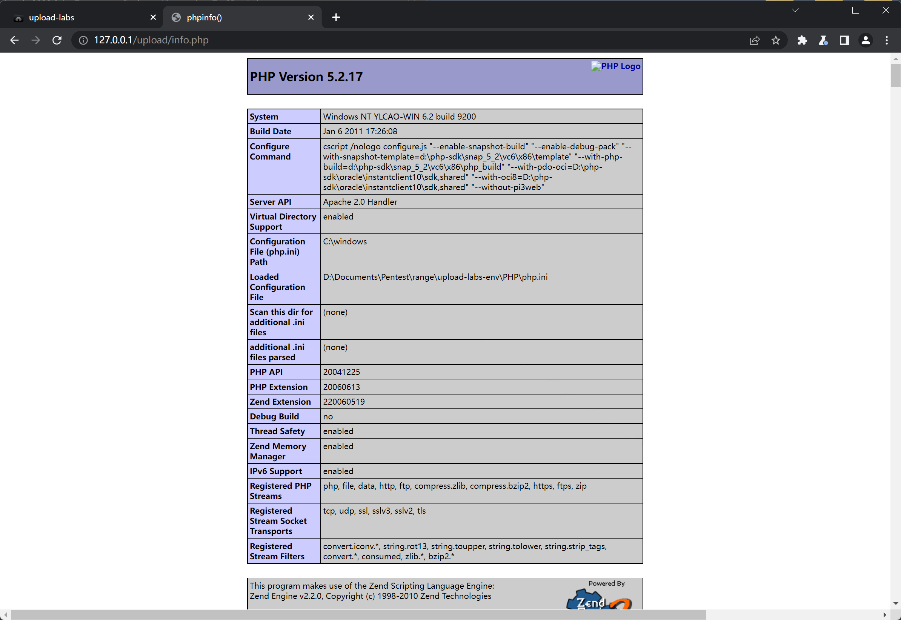Click the horizontal scrollbar thumb
This screenshot has width=901, height=620.
pyautogui.click(x=358, y=615)
